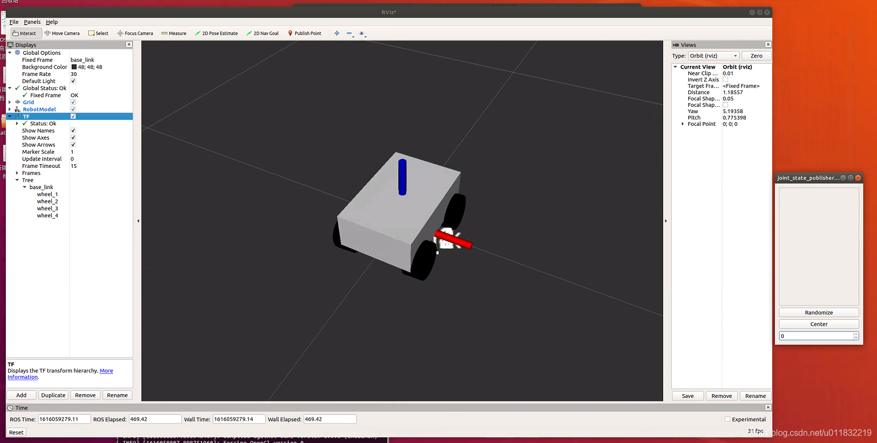Click the Global Options gear icon
This screenshot has width=877, height=443.
[18, 53]
